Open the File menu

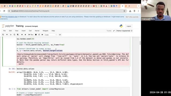click(x=4, y=31)
